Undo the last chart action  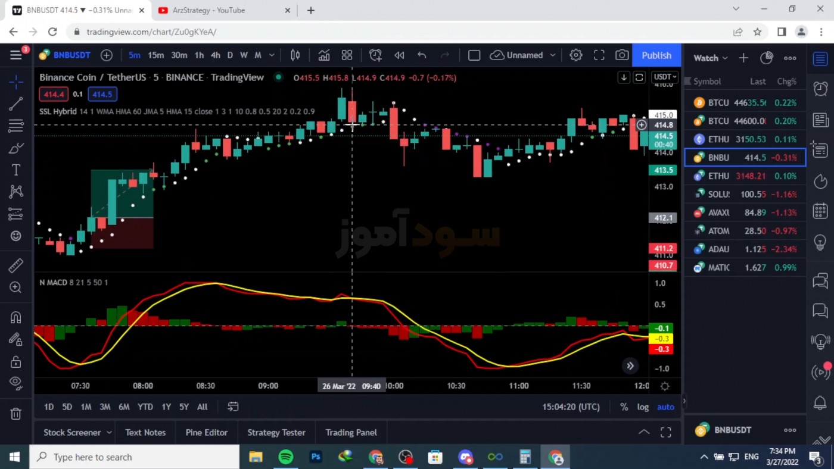(422, 55)
